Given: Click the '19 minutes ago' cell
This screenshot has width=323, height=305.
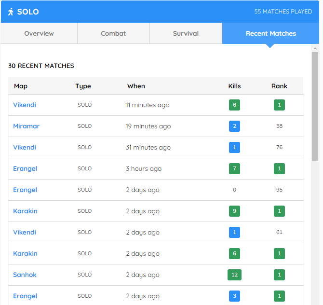Looking at the screenshot, I should [148, 126].
